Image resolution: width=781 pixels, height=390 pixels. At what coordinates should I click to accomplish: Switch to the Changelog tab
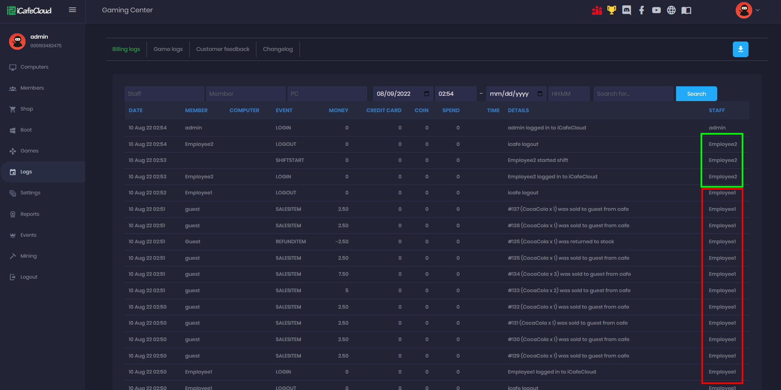pyautogui.click(x=278, y=49)
